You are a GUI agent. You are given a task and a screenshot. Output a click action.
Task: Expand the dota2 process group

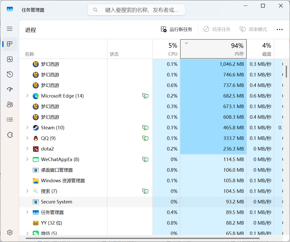(27, 149)
